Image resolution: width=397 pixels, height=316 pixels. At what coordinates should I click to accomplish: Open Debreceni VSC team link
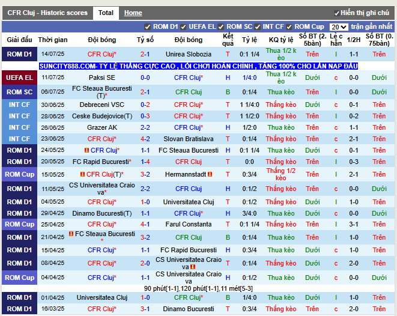(x=102, y=105)
